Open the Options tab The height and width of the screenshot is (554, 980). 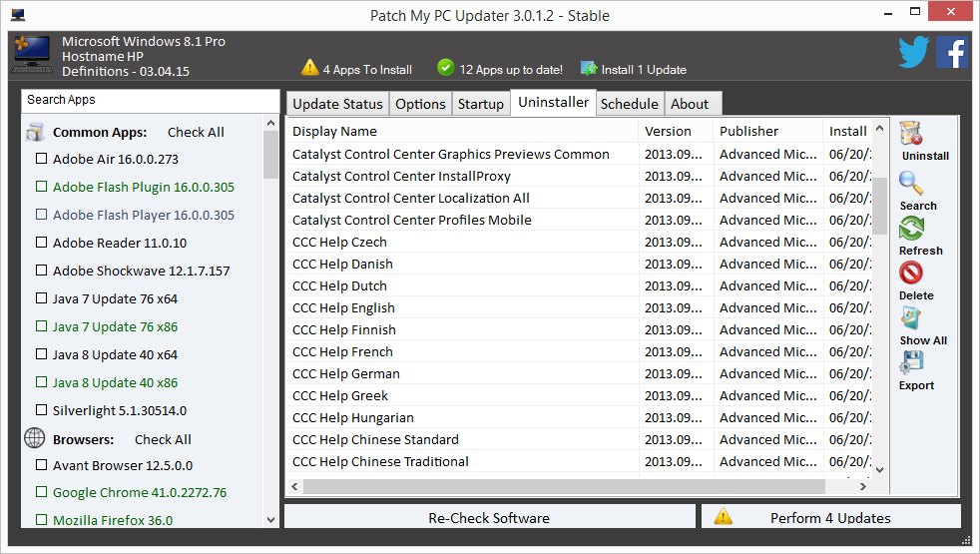click(x=420, y=104)
